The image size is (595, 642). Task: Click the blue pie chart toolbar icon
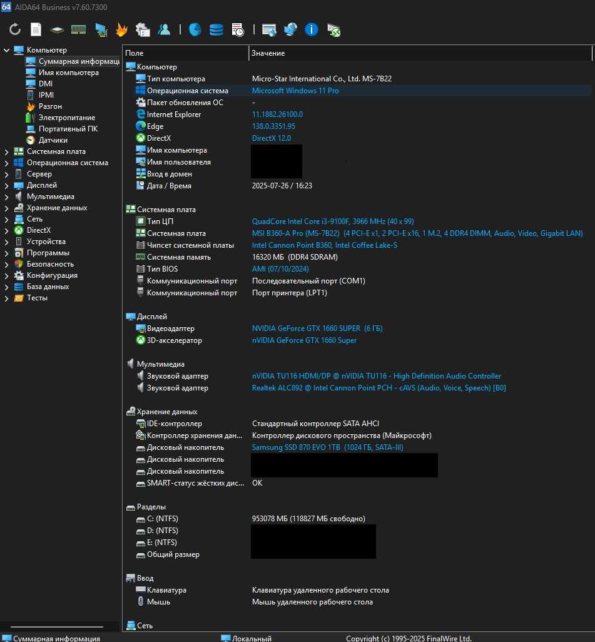pos(195,29)
